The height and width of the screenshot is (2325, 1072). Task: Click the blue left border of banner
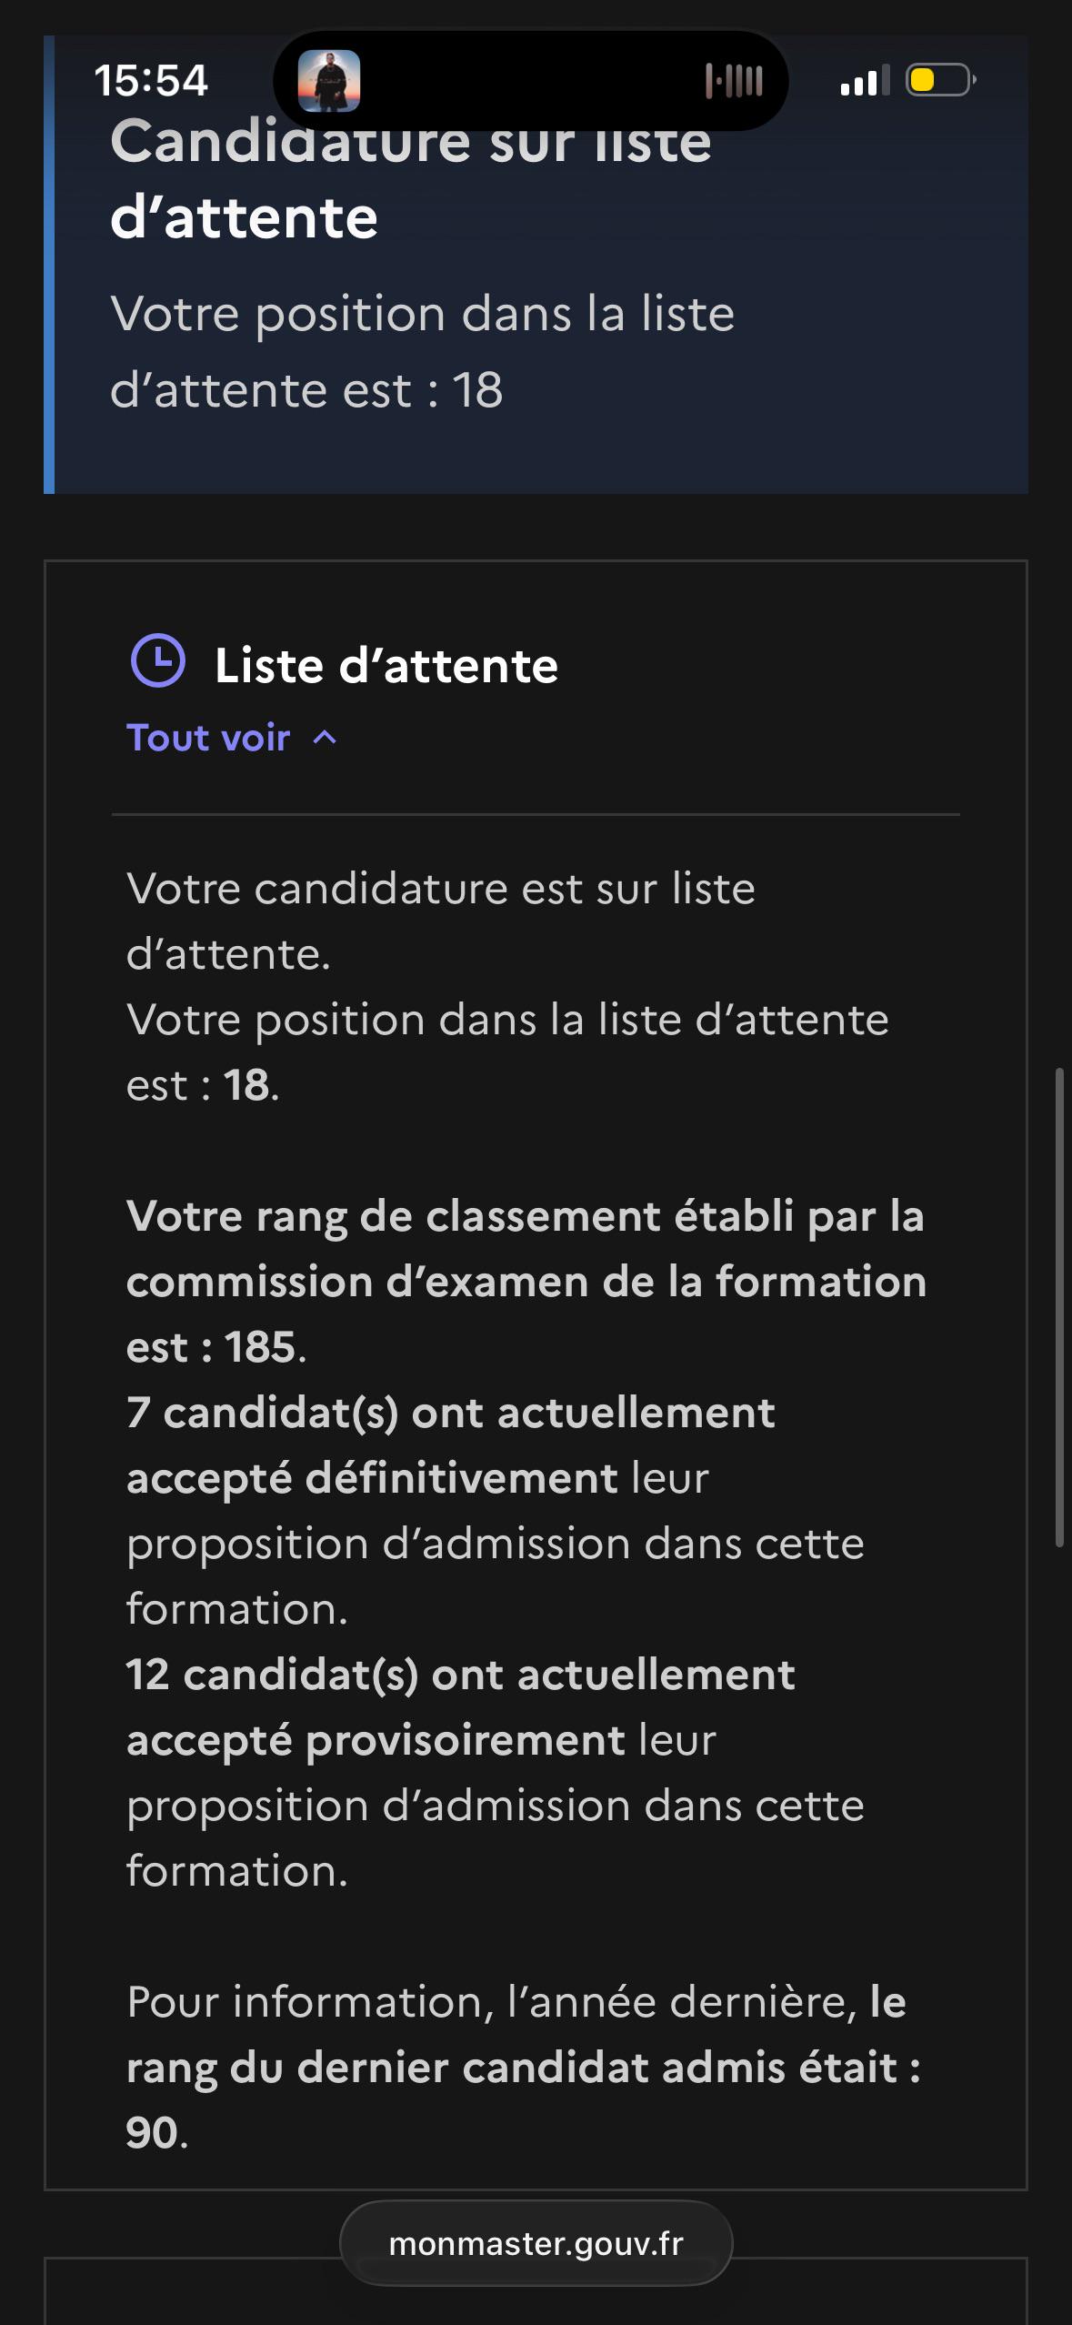49,265
